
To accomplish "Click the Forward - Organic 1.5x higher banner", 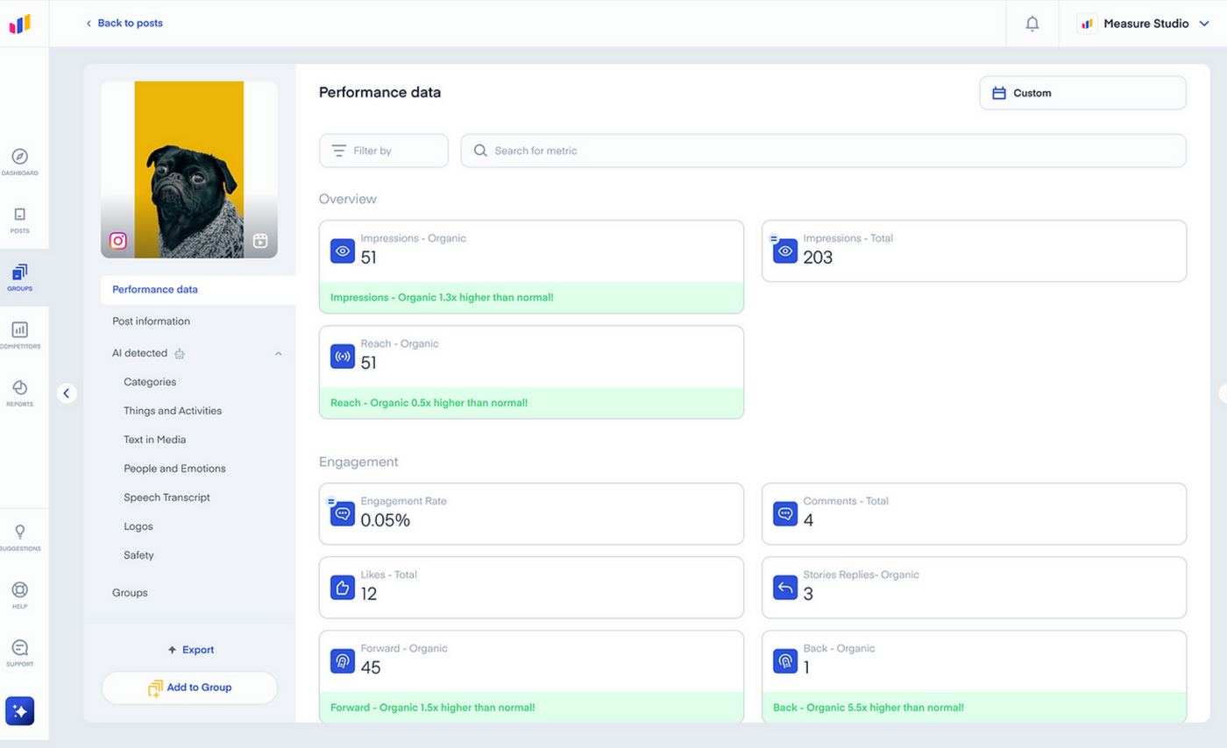I will click(x=531, y=708).
